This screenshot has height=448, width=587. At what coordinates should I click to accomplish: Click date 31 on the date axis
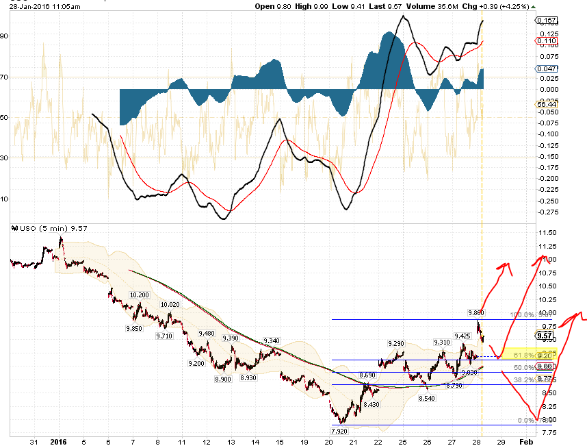[x=34, y=442]
